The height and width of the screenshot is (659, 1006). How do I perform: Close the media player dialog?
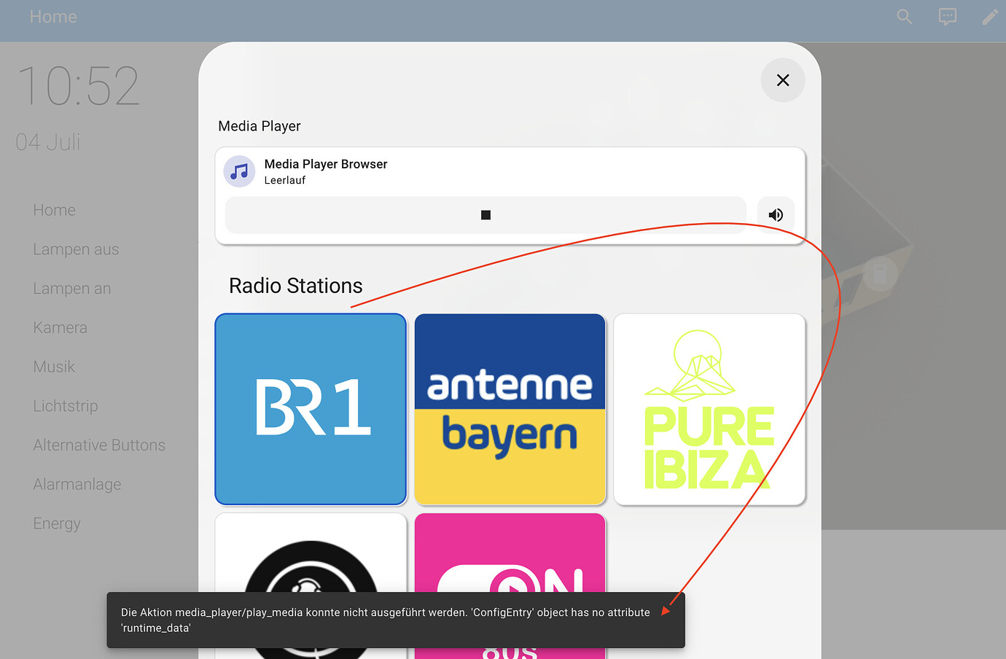(x=782, y=80)
